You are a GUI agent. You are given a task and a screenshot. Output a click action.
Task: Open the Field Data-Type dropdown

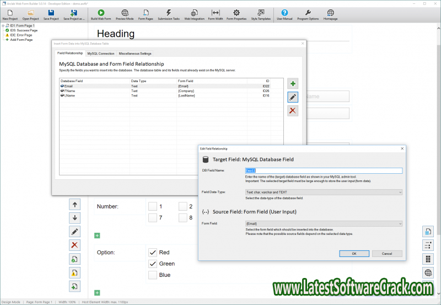[x=324, y=192]
